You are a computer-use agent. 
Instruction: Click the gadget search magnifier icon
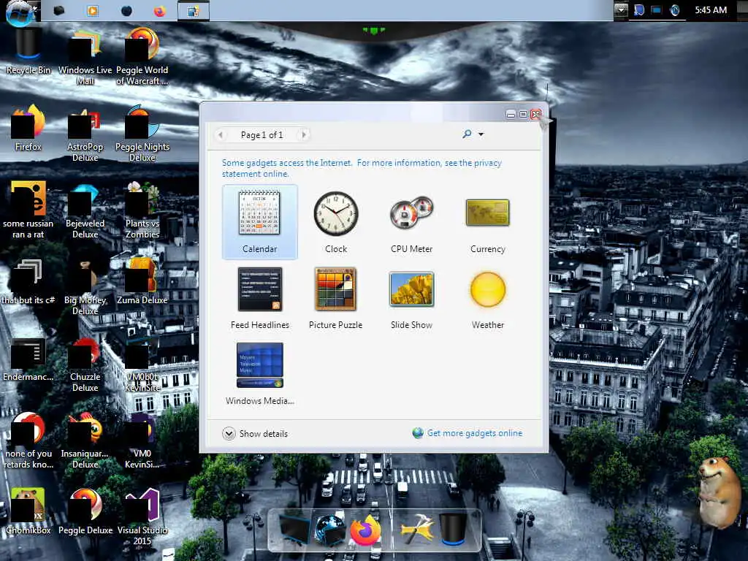(x=467, y=134)
